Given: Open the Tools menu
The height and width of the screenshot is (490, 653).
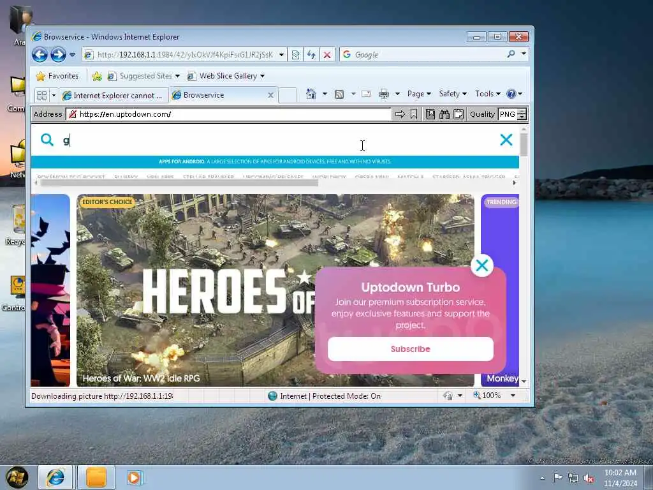Looking at the screenshot, I should pos(488,94).
